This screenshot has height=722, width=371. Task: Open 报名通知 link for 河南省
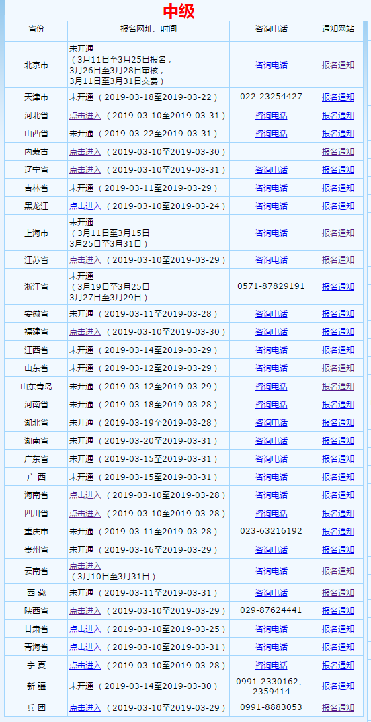(338, 405)
